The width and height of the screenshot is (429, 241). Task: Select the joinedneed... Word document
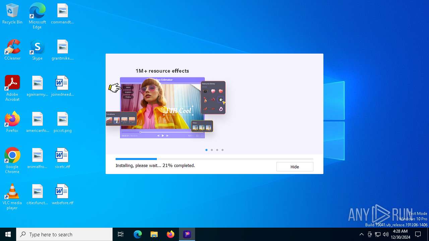[62, 86]
